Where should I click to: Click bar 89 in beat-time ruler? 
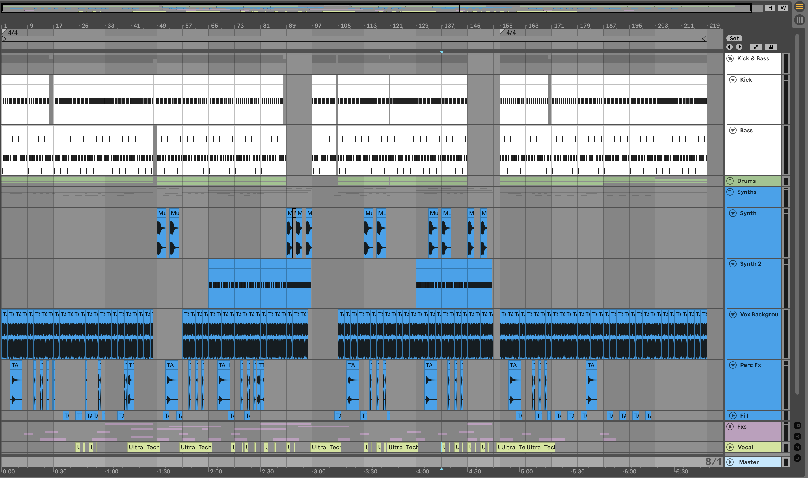pyautogui.click(x=292, y=25)
